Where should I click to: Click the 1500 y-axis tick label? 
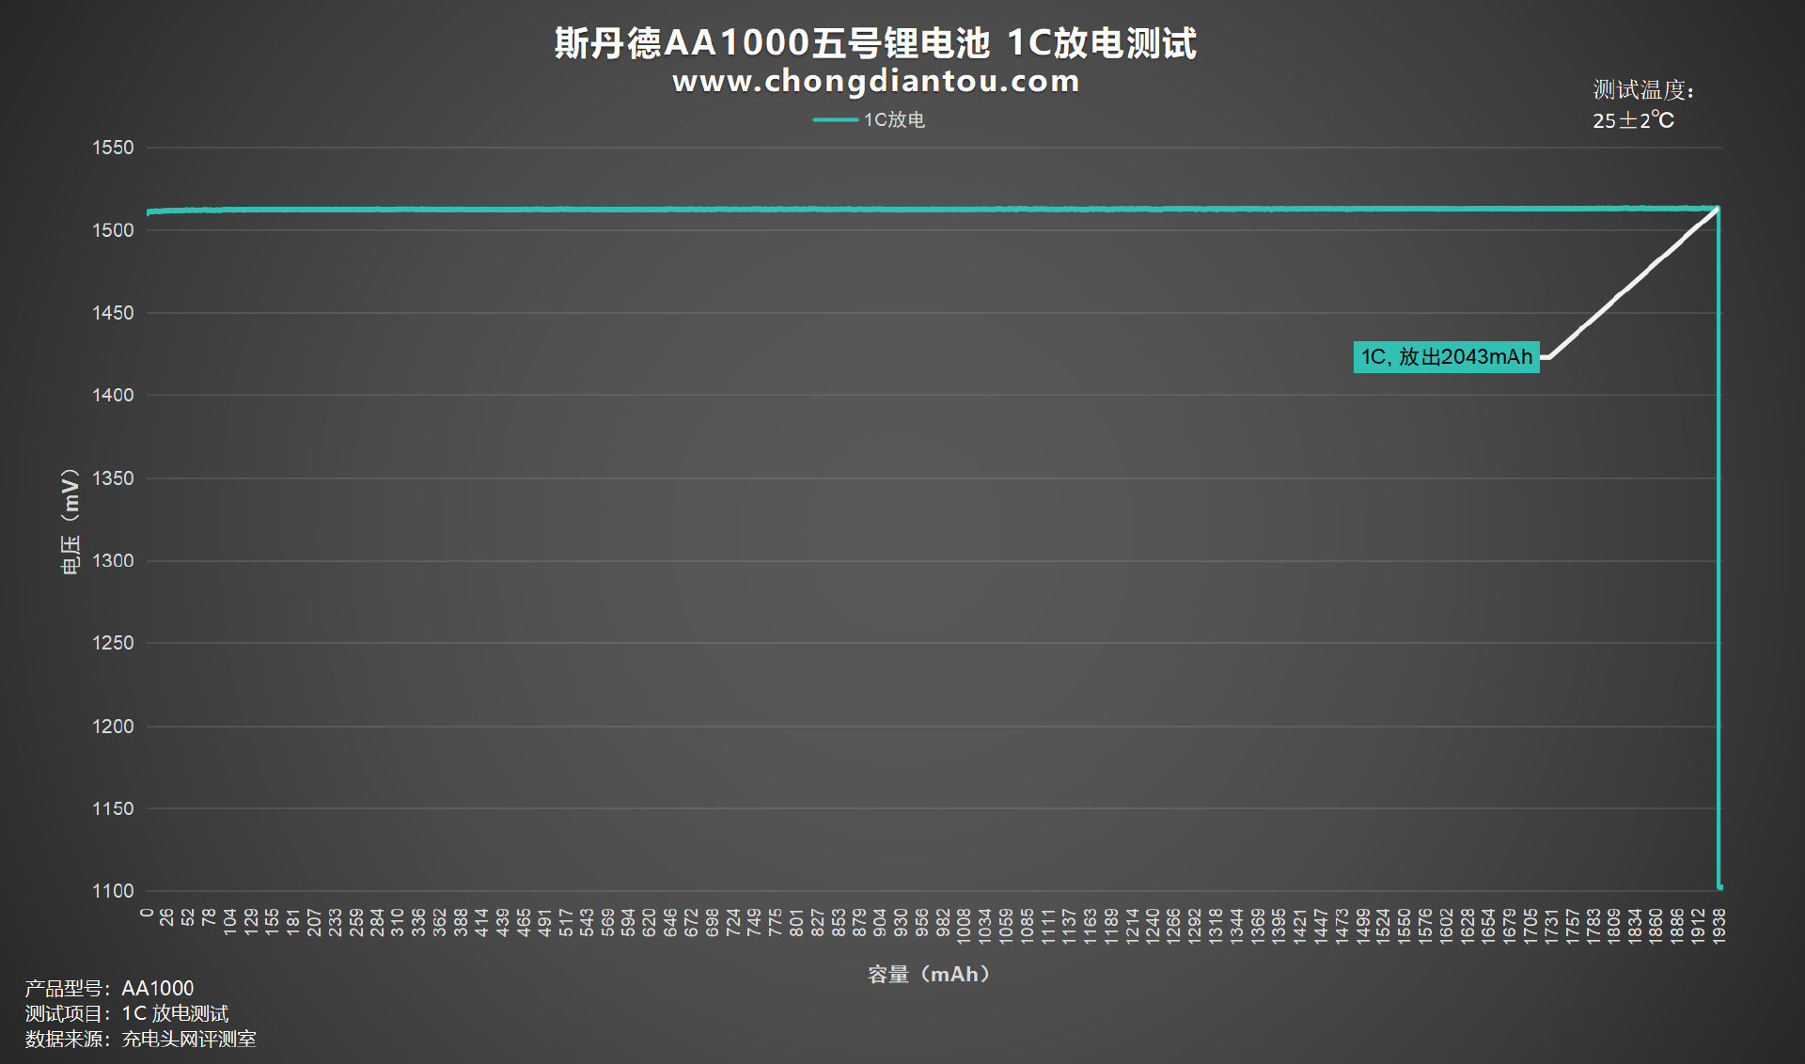coord(113,230)
